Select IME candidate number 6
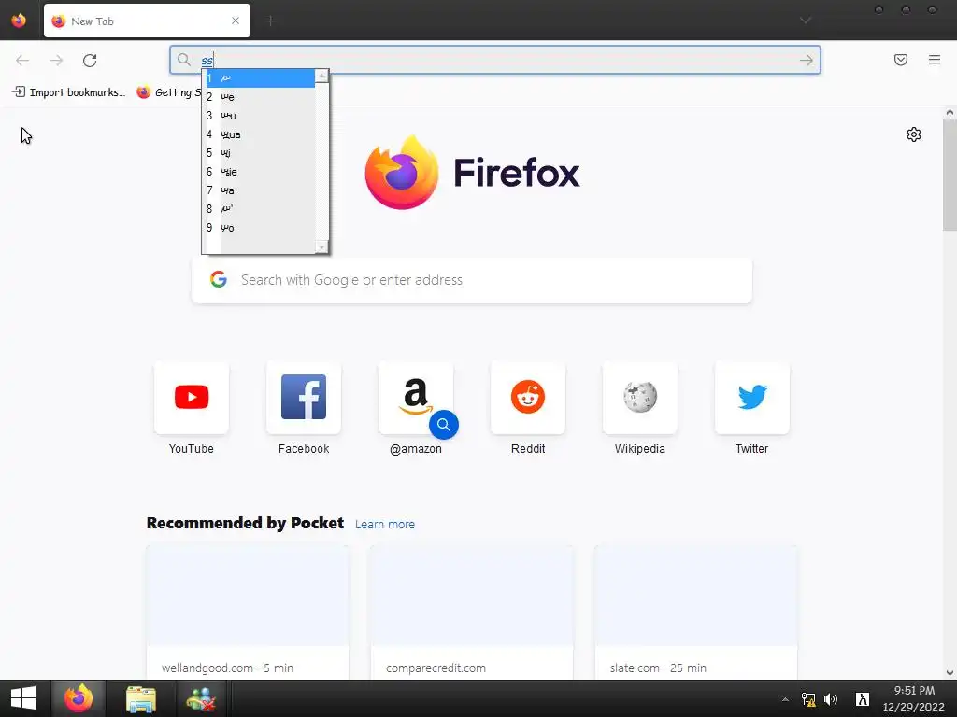 [x=260, y=172]
